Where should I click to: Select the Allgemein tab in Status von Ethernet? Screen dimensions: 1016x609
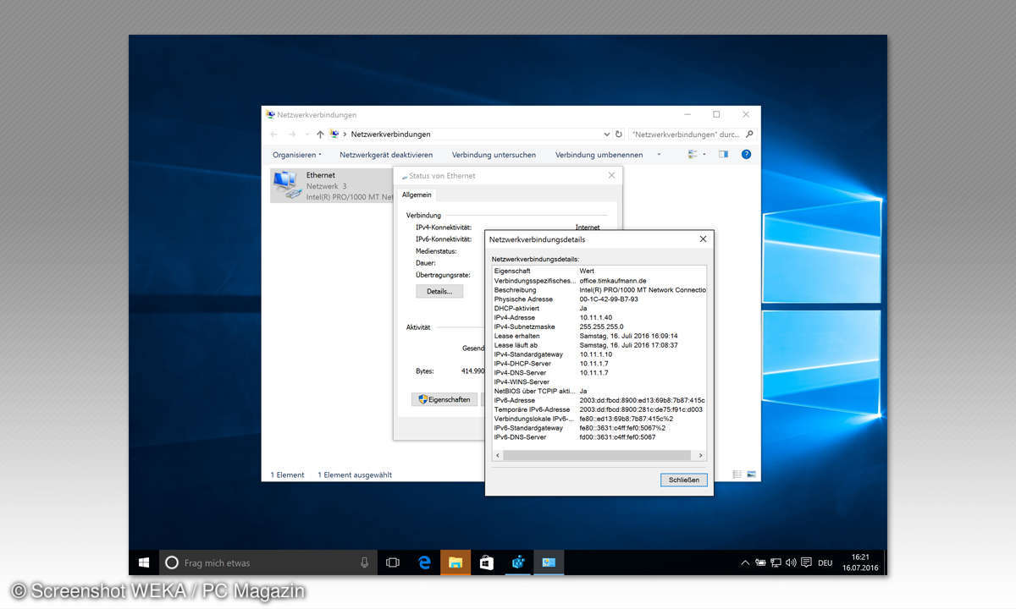(x=417, y=195)
